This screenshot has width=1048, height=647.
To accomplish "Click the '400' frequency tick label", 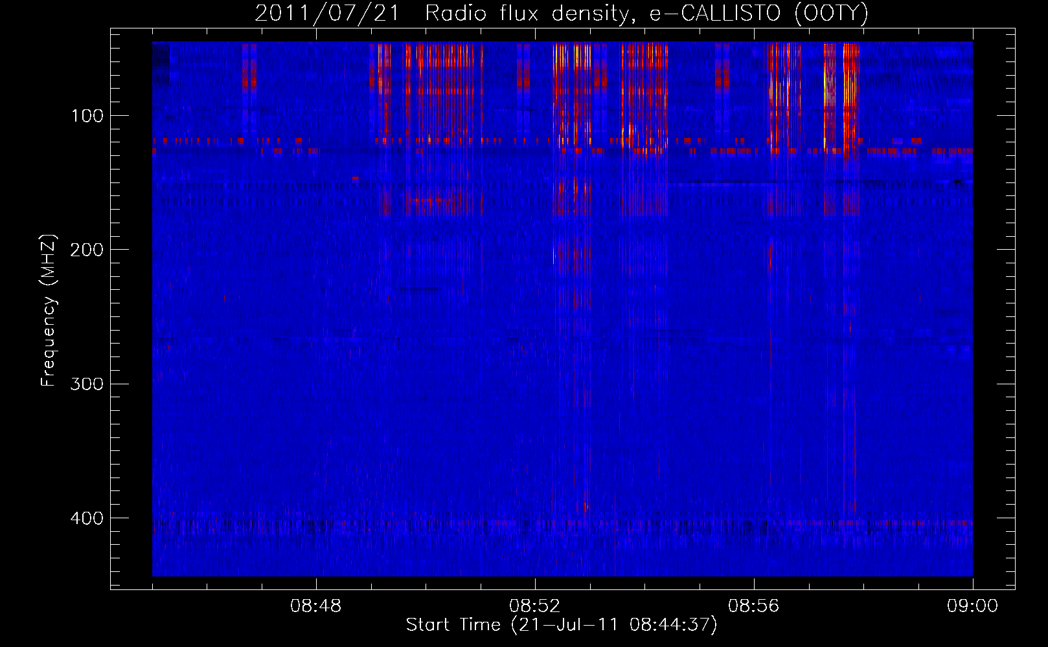I will pos(87,518).
